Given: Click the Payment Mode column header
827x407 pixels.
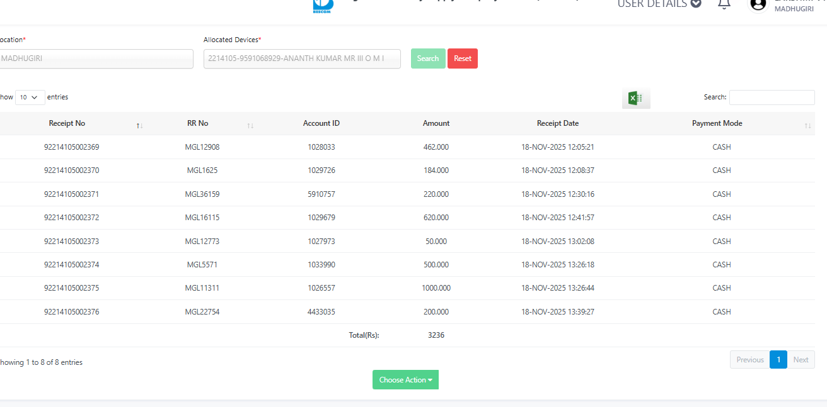Looking at the screenshot, I should coord(717,123).
